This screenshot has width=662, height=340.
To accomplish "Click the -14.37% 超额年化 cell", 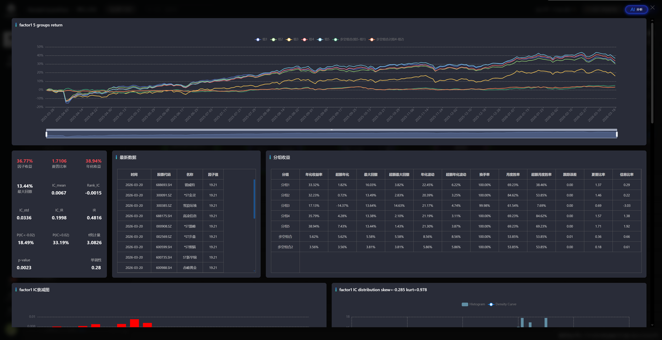I will [342, 206].
